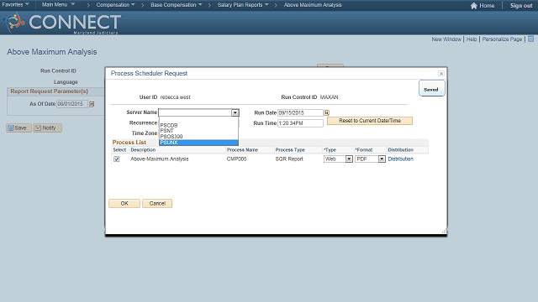
Task: Expand the Server Name dropdown arrow
Action: 235,112
